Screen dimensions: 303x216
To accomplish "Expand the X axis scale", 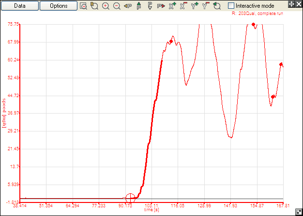I will 172,6.
